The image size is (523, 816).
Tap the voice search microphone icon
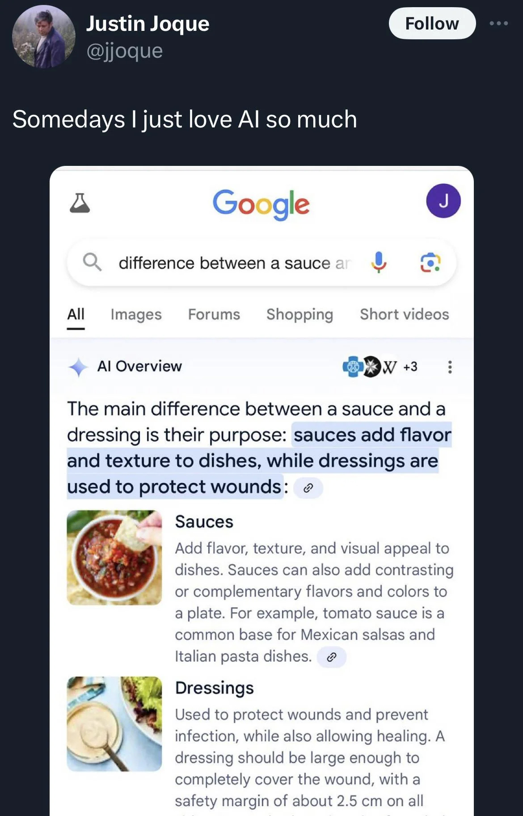click(x=379, y=262)
